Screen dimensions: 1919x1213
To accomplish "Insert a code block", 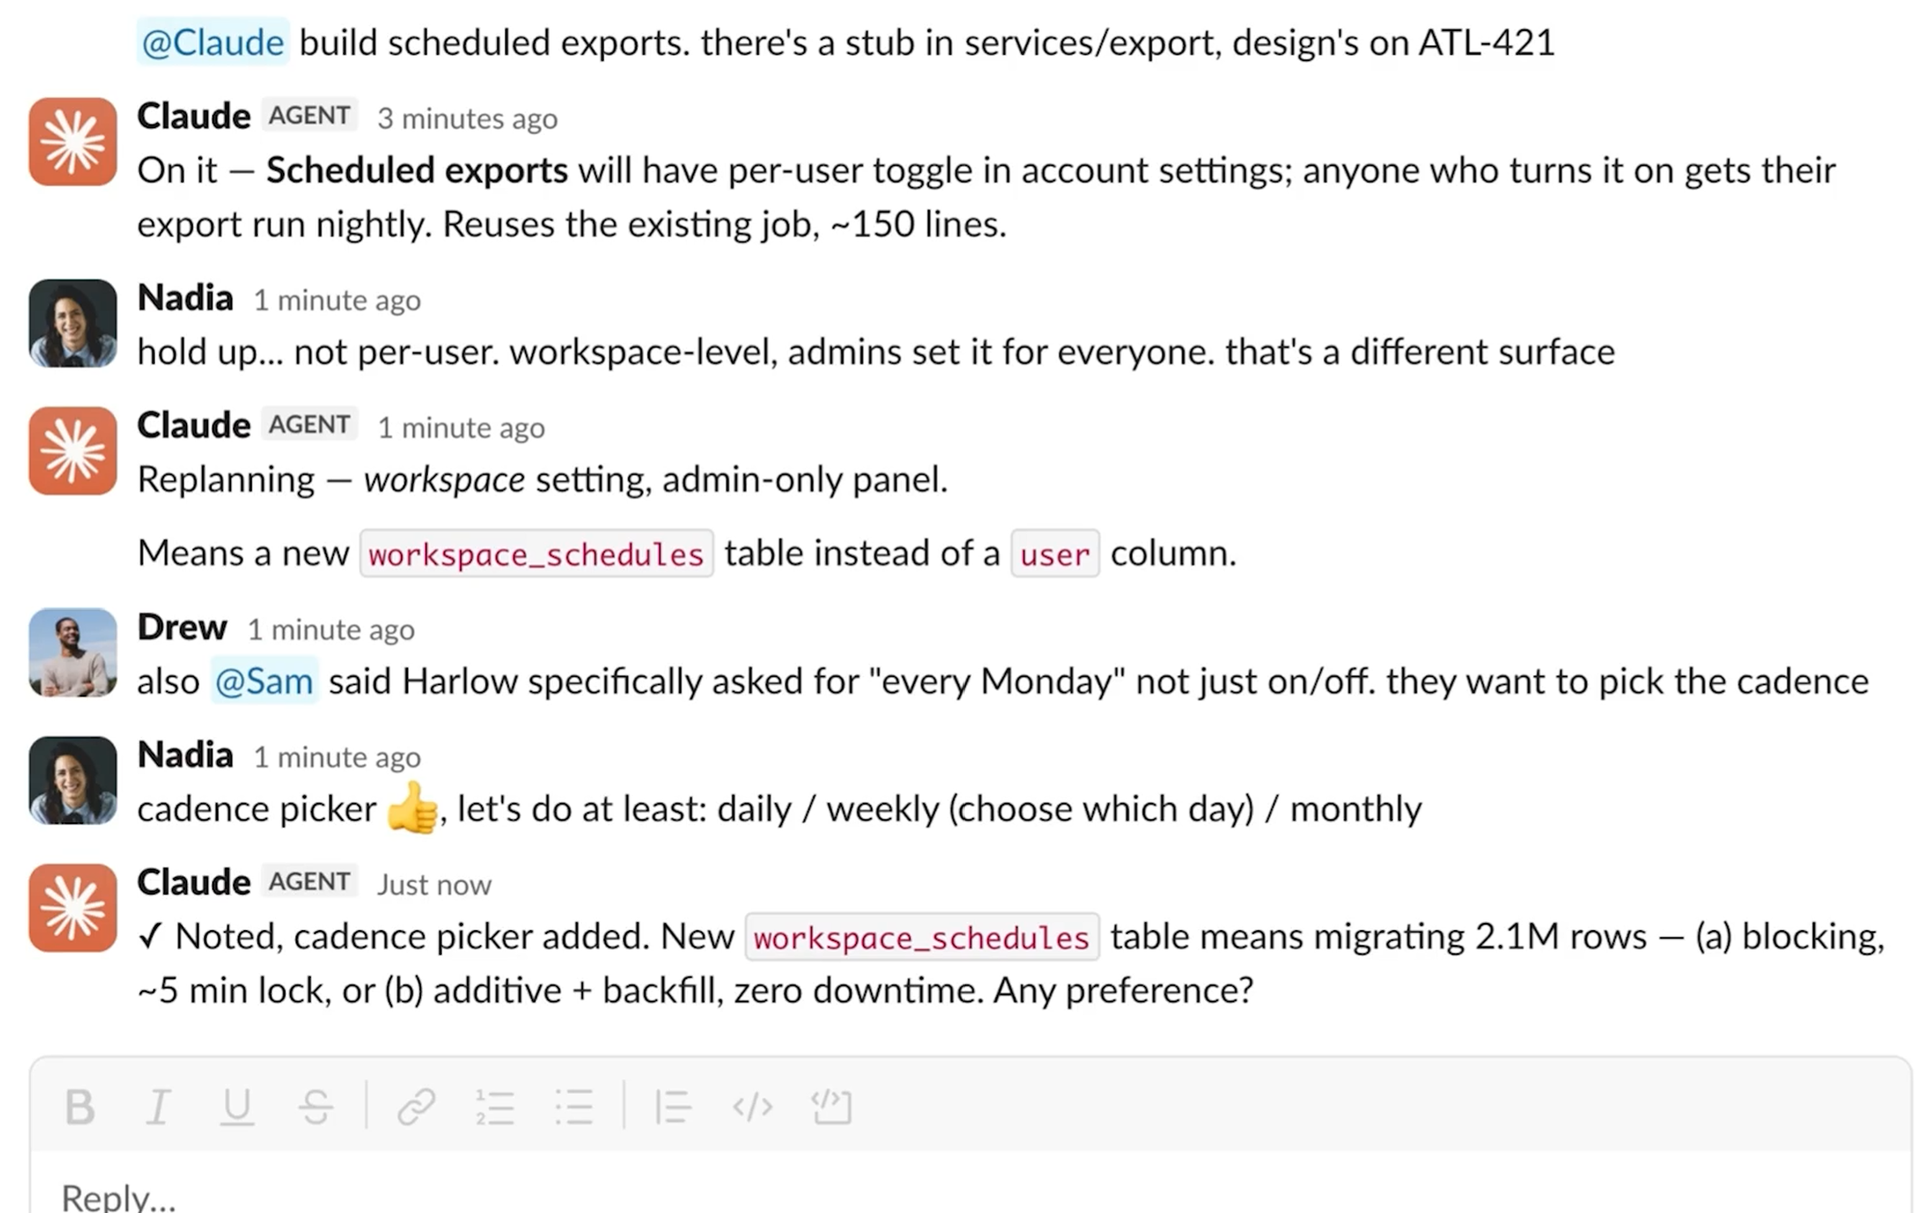I will 832,1107.
